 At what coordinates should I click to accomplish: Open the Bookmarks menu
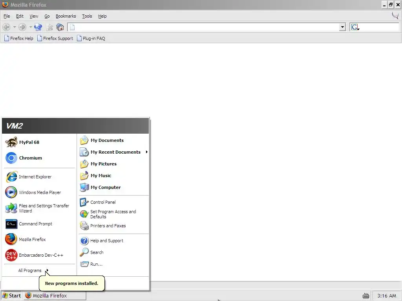66,16
